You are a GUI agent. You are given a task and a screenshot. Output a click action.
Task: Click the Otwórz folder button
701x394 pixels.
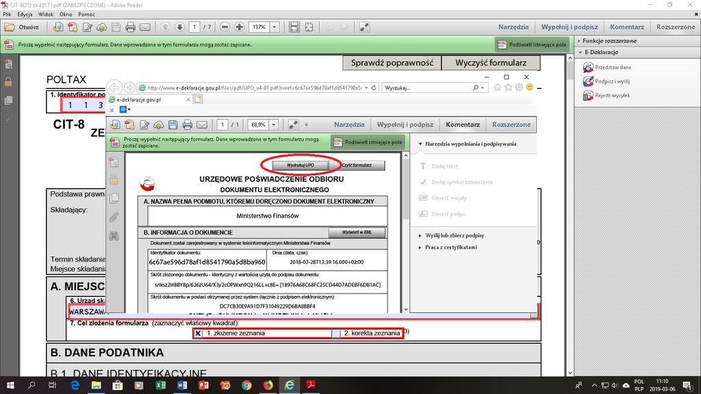21,27
